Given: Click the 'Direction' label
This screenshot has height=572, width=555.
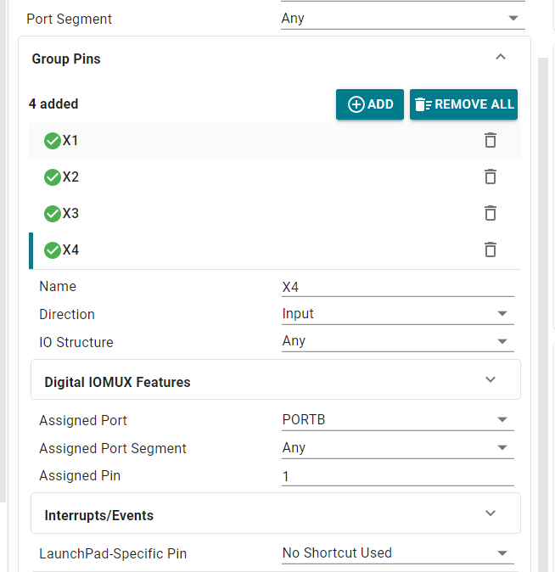Looking at the screenshot, I should click(x=67, y=314).
